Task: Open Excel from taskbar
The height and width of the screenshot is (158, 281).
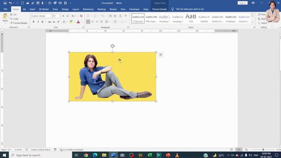Action: point(150,155)
